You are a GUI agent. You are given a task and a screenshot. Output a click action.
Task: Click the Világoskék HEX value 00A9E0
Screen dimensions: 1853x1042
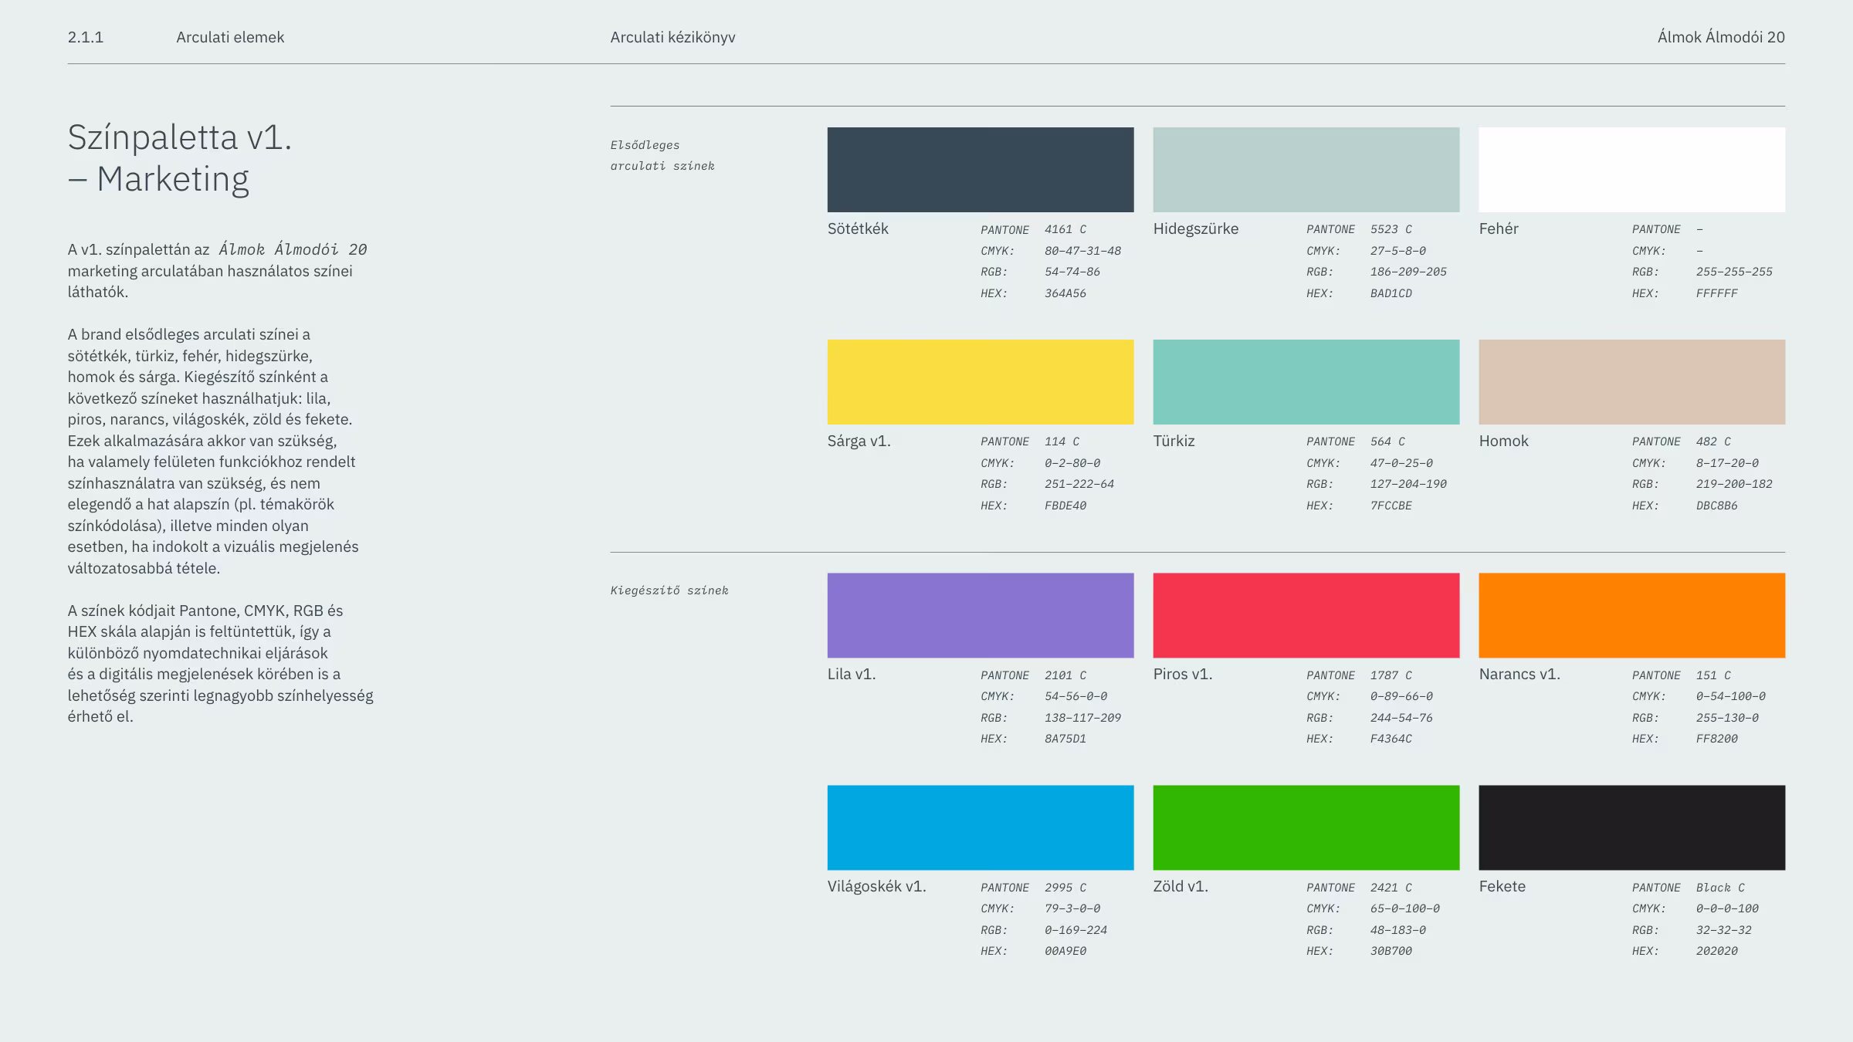(x=1065, y=951)
